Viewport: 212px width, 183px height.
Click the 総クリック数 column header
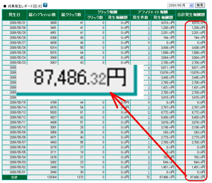click(71, 15)
